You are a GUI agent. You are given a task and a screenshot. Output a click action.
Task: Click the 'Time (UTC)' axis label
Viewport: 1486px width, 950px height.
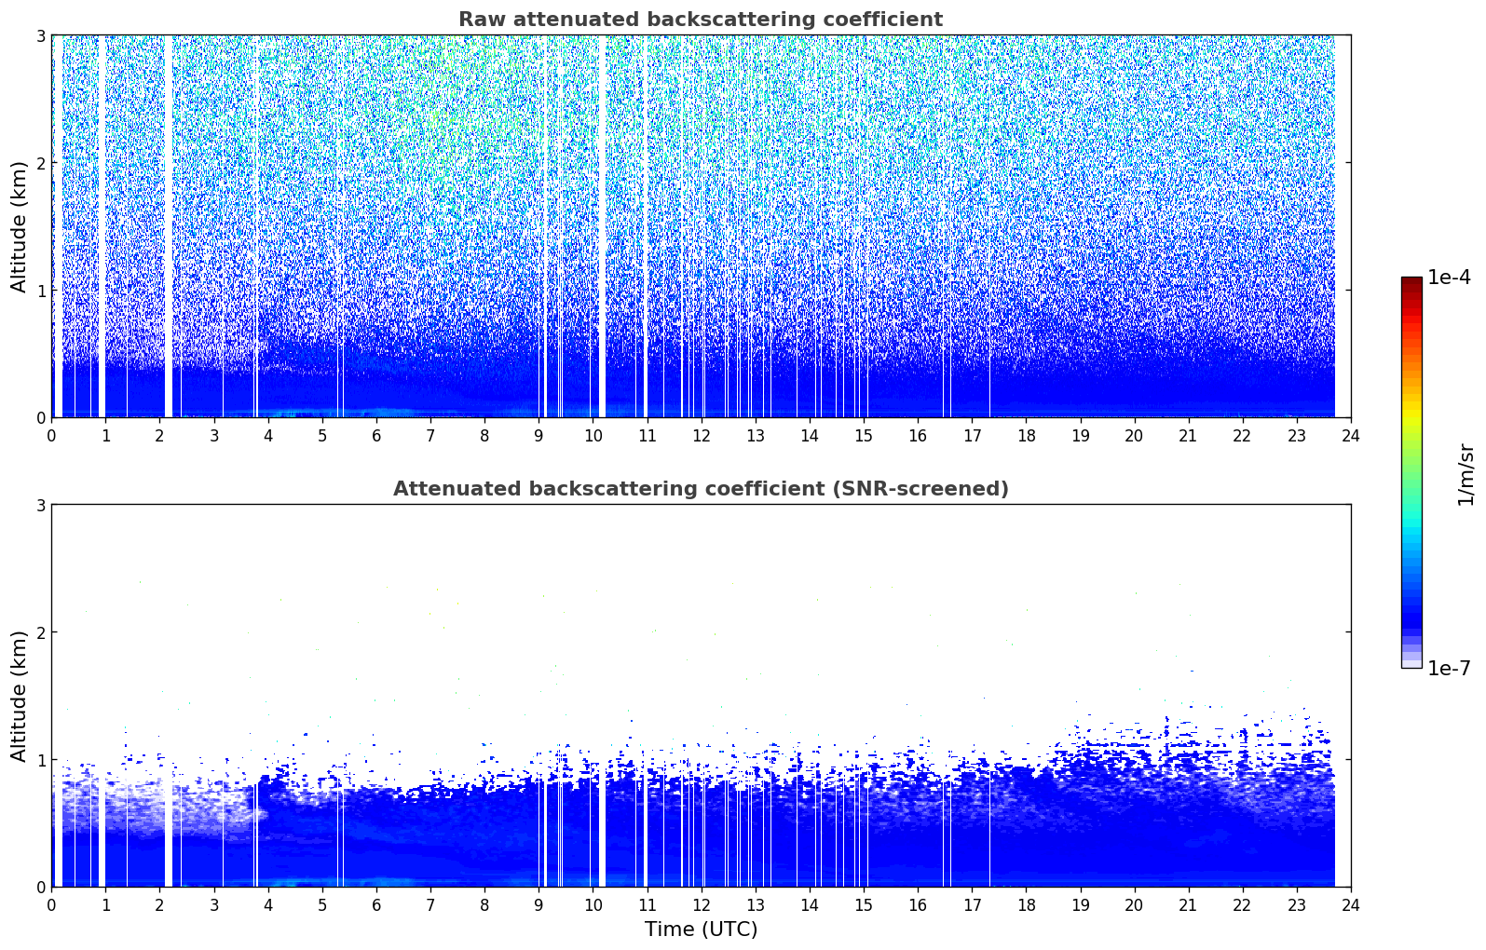(x=701, y=930)
